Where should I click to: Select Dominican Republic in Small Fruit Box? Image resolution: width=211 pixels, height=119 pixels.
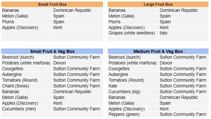point(78,10)
